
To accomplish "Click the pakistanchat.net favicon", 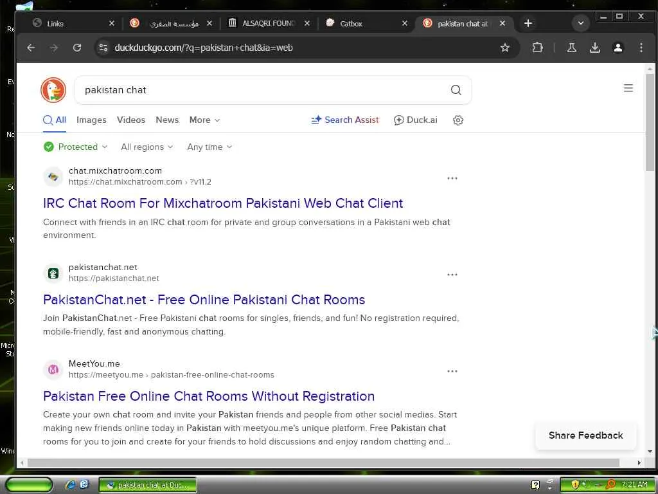I will coord(53,273).
